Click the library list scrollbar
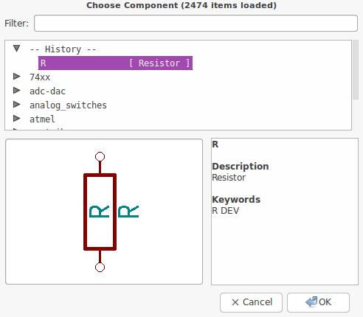This screenshot has height=317, width=363. pos(356,70)
